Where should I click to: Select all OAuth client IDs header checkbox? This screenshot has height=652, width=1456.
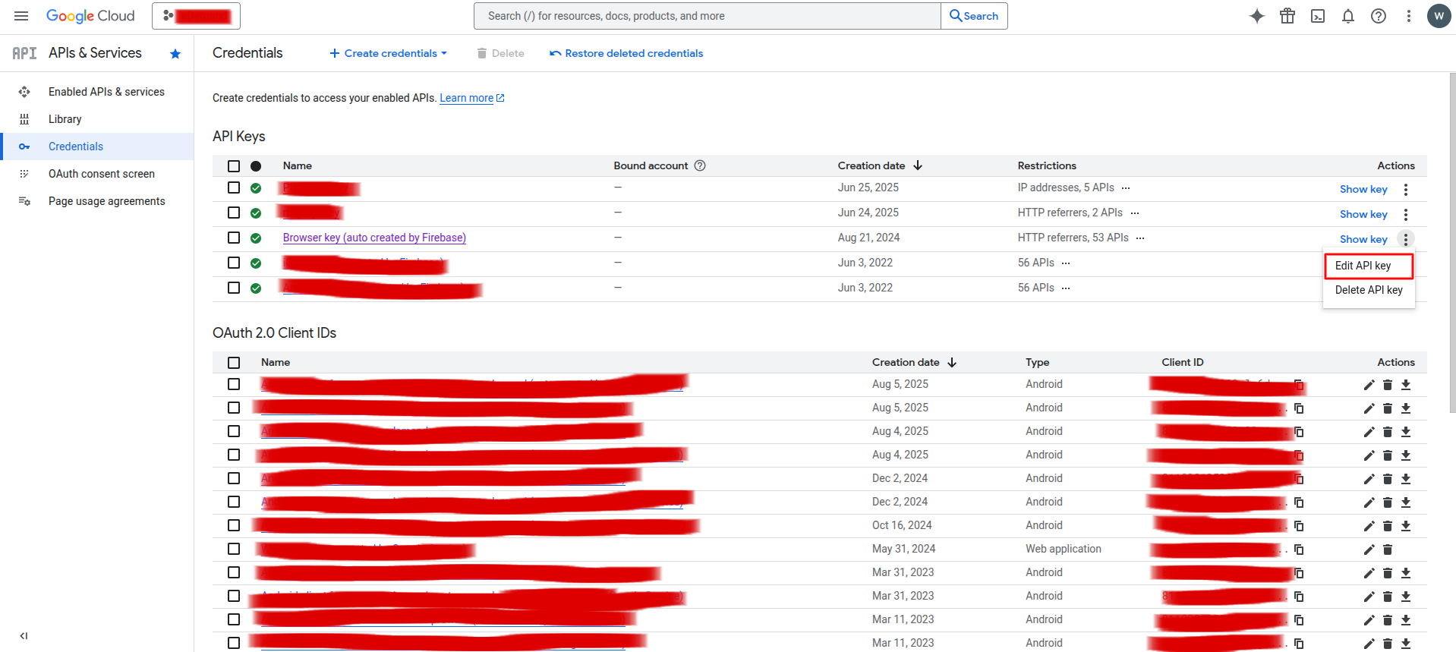point(234,363)
